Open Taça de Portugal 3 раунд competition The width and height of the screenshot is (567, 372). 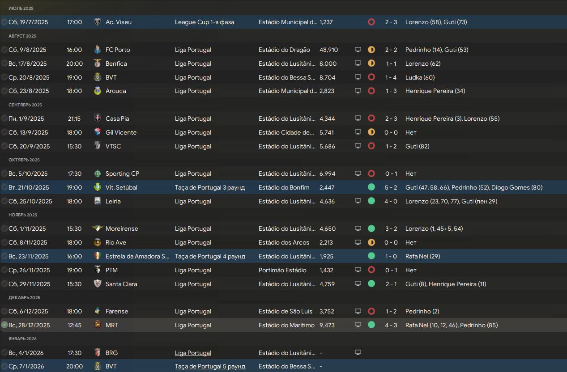tap(210, 187)
